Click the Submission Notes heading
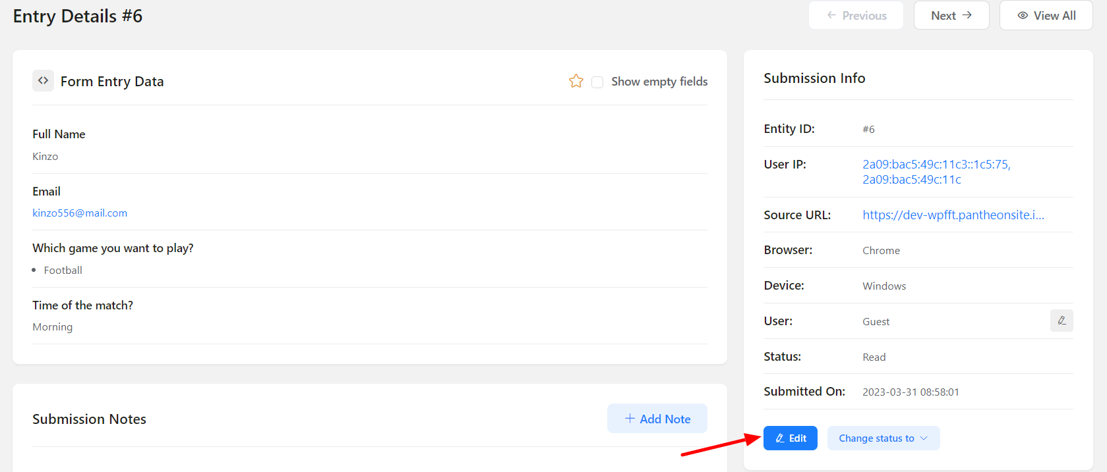 pos(89,419)
